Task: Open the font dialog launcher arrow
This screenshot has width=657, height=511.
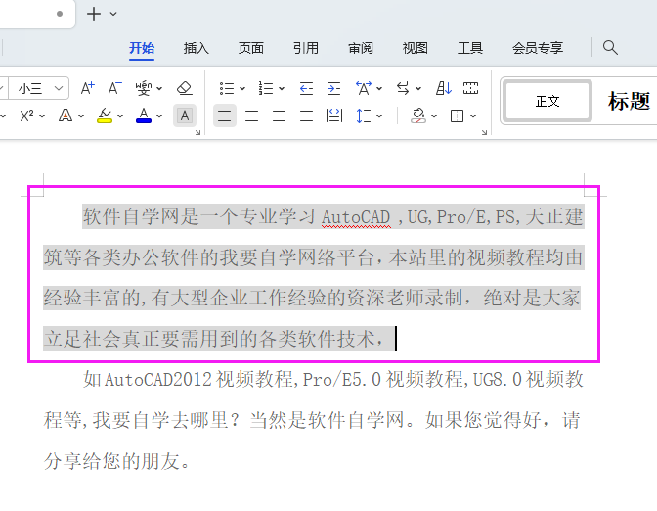Action: 197,132
